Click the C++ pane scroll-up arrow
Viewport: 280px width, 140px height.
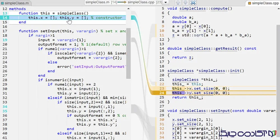(278, 9)
